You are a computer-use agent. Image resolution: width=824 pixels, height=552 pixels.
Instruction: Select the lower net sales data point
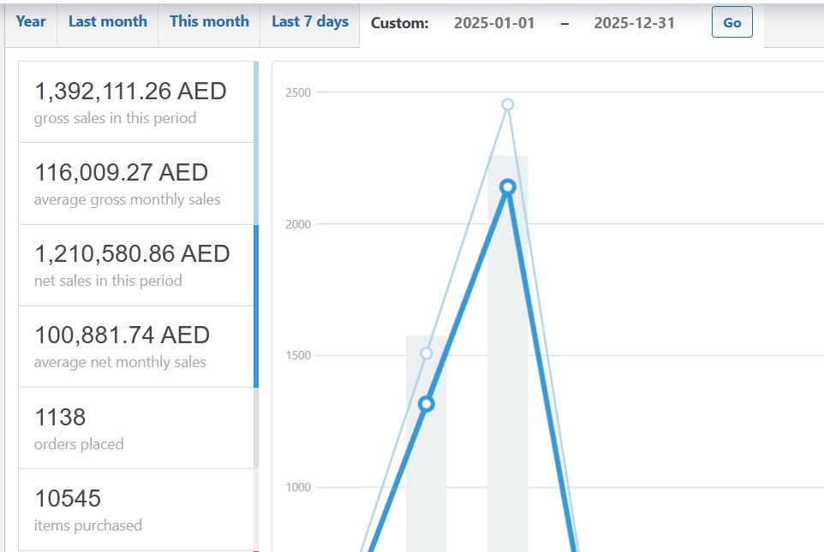tap(427, 402)
